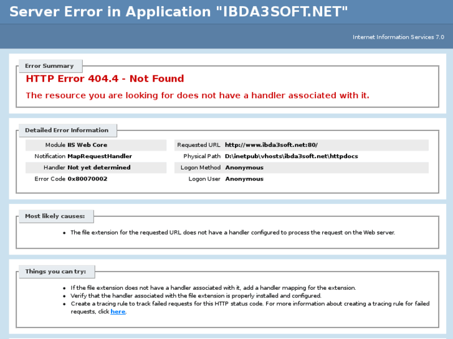Select 'Internet Information Services 7.0' text
Screen dimensions: 453x339
398,37
